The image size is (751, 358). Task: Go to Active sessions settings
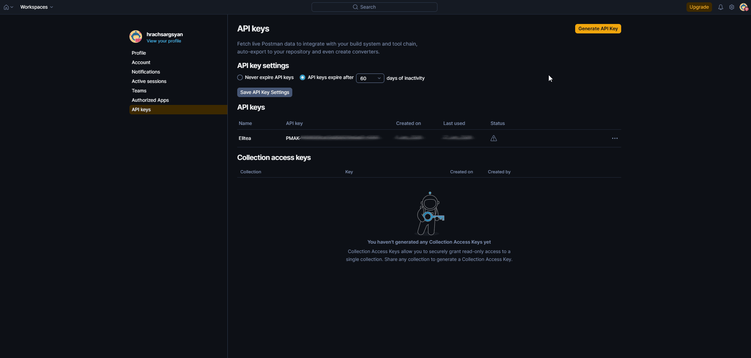149,81
